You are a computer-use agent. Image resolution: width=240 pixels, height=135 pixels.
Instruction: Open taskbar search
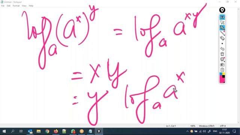12,131
